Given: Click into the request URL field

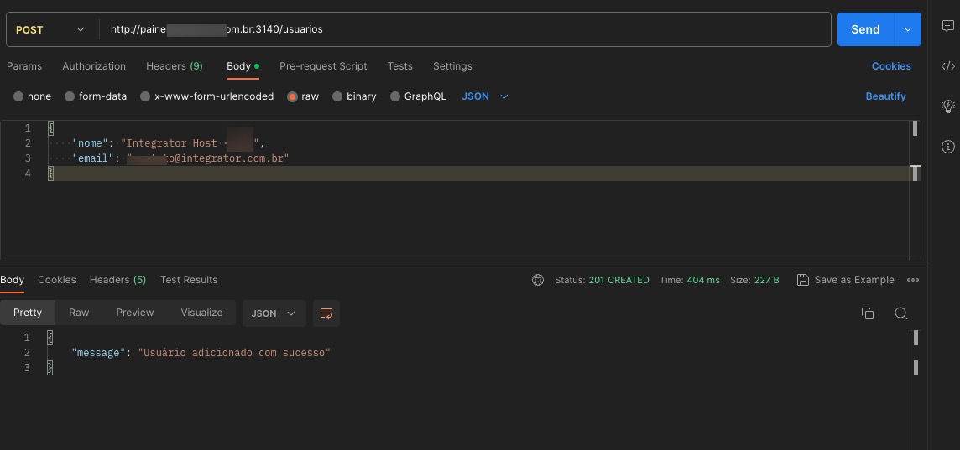Looking at the screenshot, I should click(x=464, y=29).
